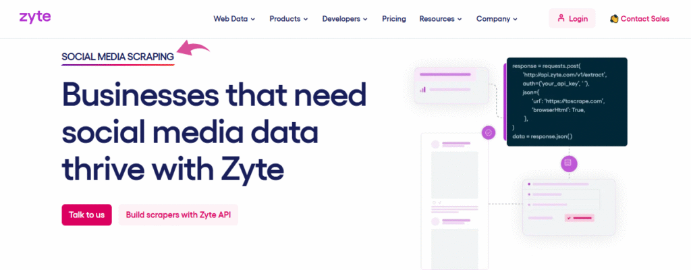691x270 pixels.
Task: Click the bar chart icon in the top card
Action: click(423, 88)
